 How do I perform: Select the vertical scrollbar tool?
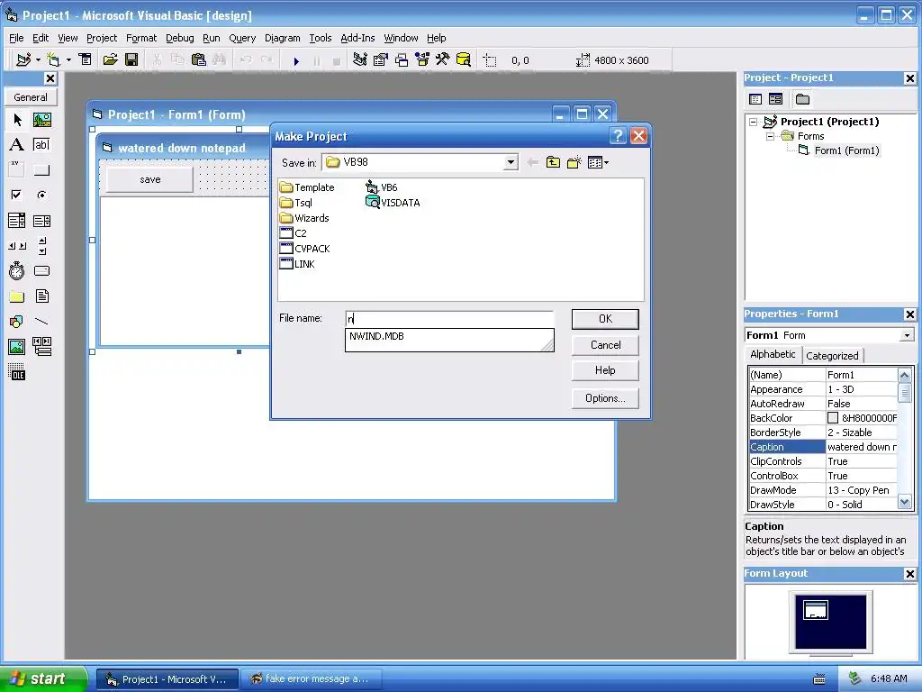coord(41,246)
